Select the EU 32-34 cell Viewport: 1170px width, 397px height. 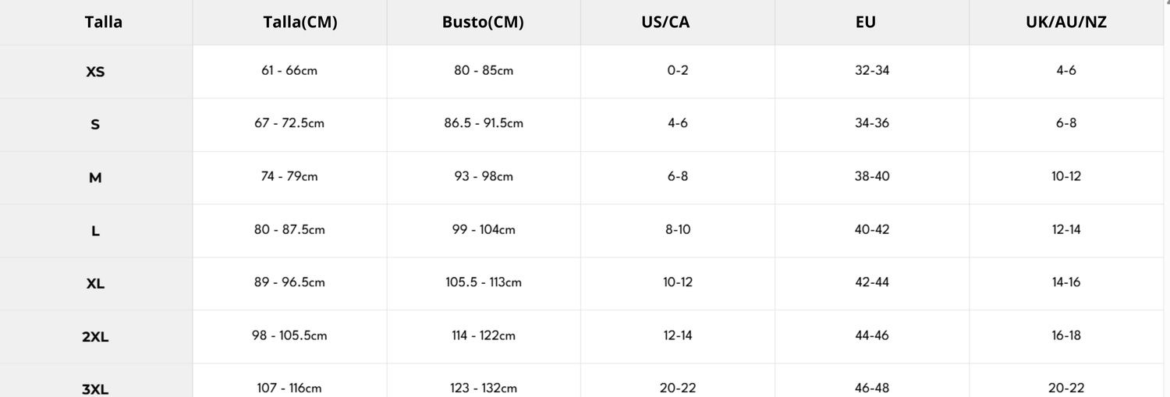(x=872, y=70)
